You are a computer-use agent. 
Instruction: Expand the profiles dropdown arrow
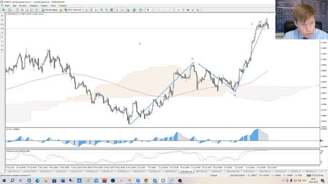(x=12, y=10)
